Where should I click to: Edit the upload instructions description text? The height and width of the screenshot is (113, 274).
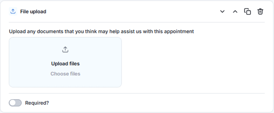tap(101, 31)
